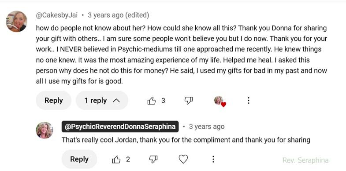The image size is (346, 171).
Task: Click Donna Seraphina's reply avatar
Action: pyautogui.click(x=45, y=130)
